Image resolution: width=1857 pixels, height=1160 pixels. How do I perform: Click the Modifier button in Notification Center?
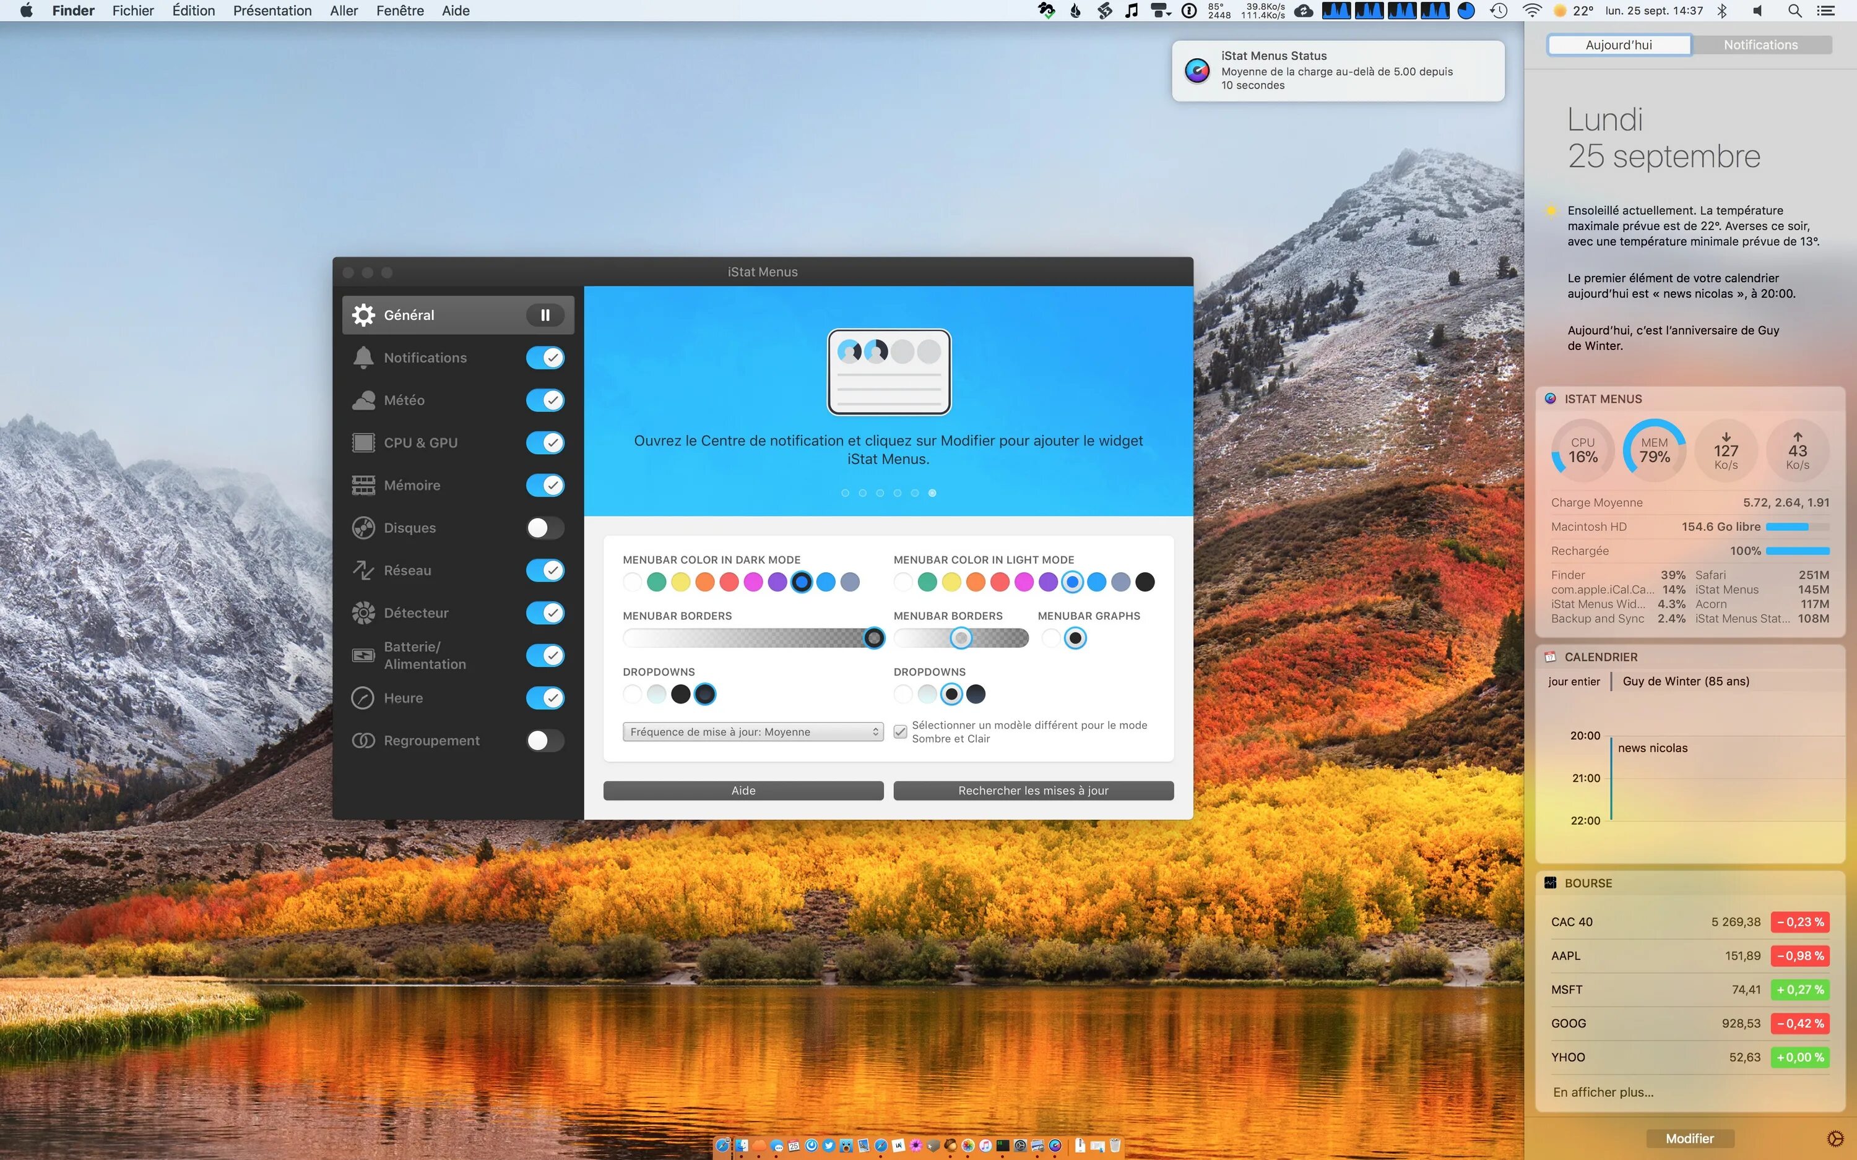click(x=1690, y=1138)
